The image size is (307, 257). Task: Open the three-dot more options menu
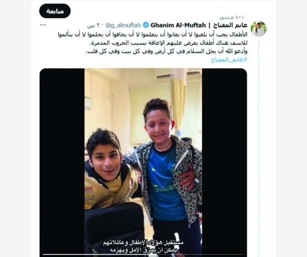click(43, 25)
